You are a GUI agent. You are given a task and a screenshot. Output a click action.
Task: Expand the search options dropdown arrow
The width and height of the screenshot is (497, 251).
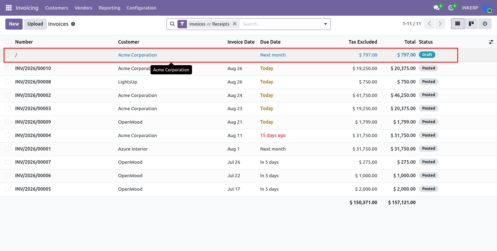[325, 24]
